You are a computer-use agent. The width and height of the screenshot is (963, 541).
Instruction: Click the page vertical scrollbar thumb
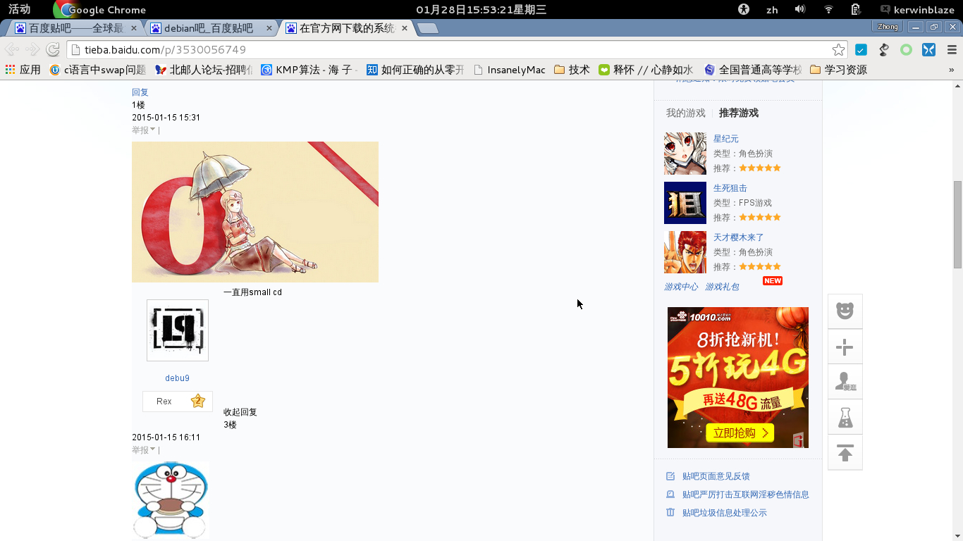(x=957, y=225)
